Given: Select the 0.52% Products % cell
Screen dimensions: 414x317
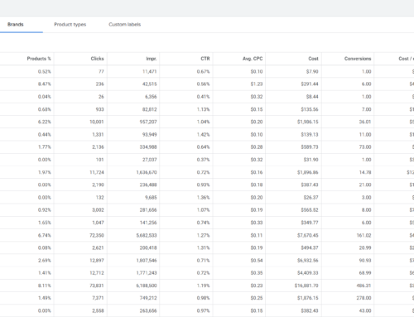Looking at the screenshot, I should pyautogui.click(x=45, y=71).
